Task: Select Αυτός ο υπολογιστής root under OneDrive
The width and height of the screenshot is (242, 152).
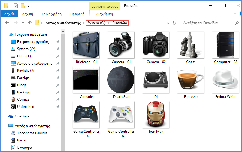Action: point(32,126)
